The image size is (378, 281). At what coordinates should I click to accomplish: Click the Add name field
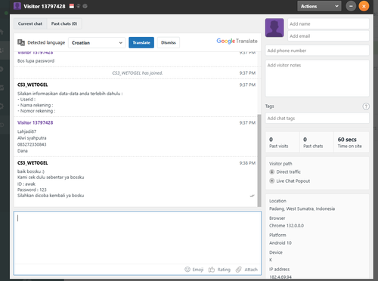point(328,24)
